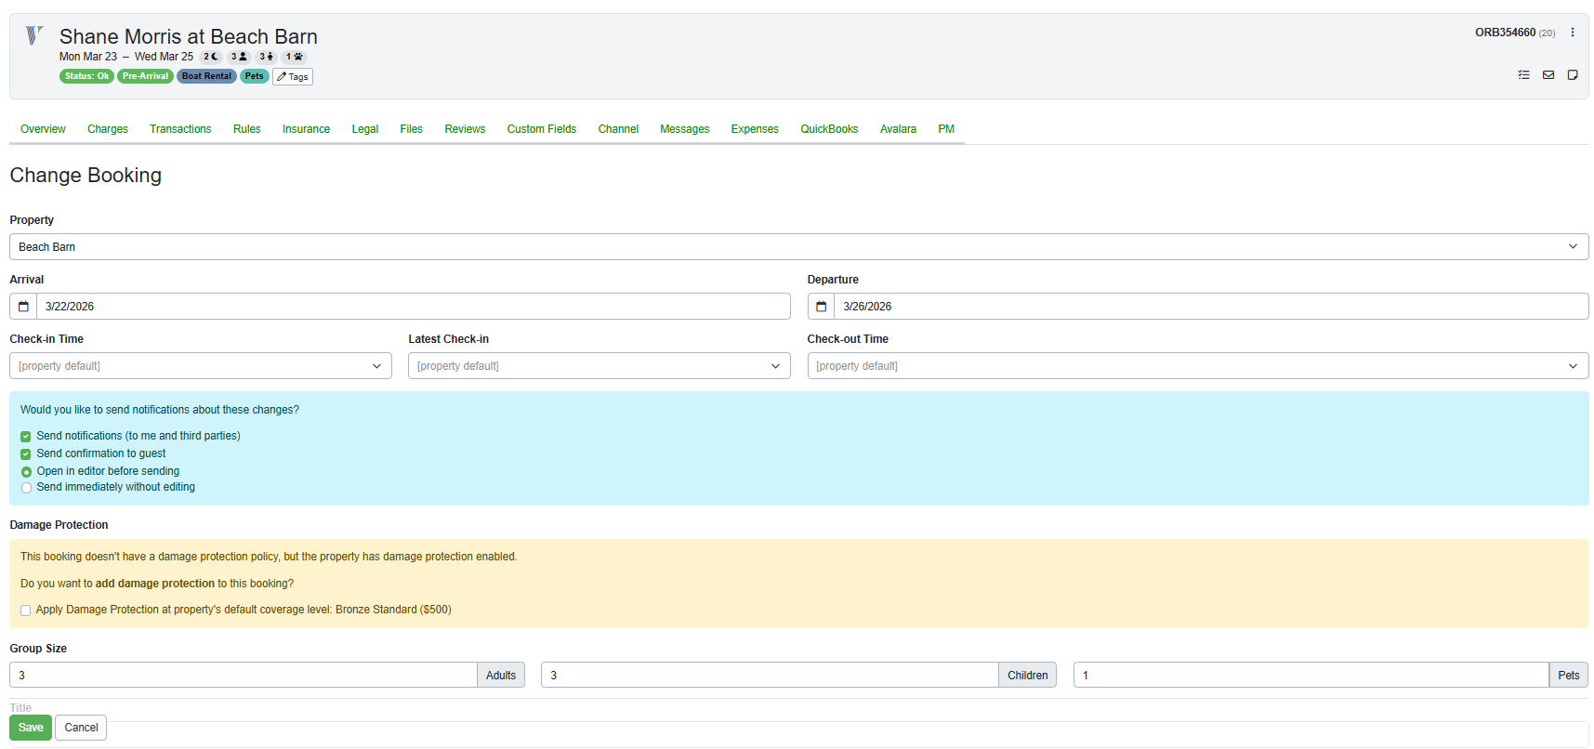Click the envelope message icon
Image resolution: width=1594 pixels, height=749 pixels.
tap(1548, 75)
